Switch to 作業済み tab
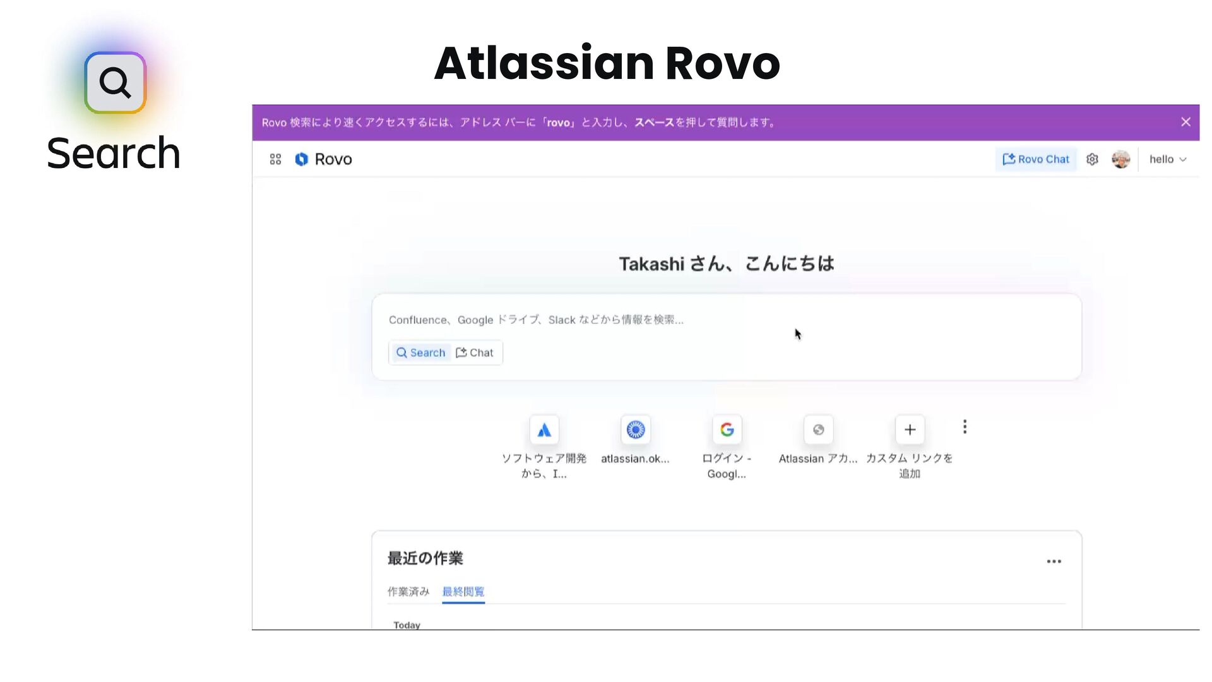This screenshot has height=682, width=1212. (x=408, y=592)
